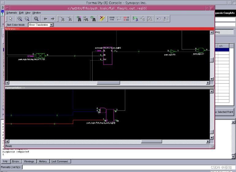Click the red failing patterns icon
236x172 pixels.
(126, 19)
